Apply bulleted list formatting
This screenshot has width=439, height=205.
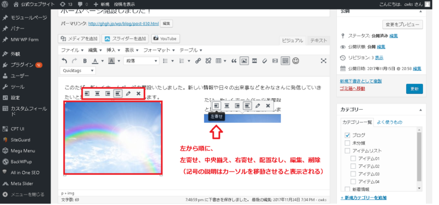click(166, 61)
